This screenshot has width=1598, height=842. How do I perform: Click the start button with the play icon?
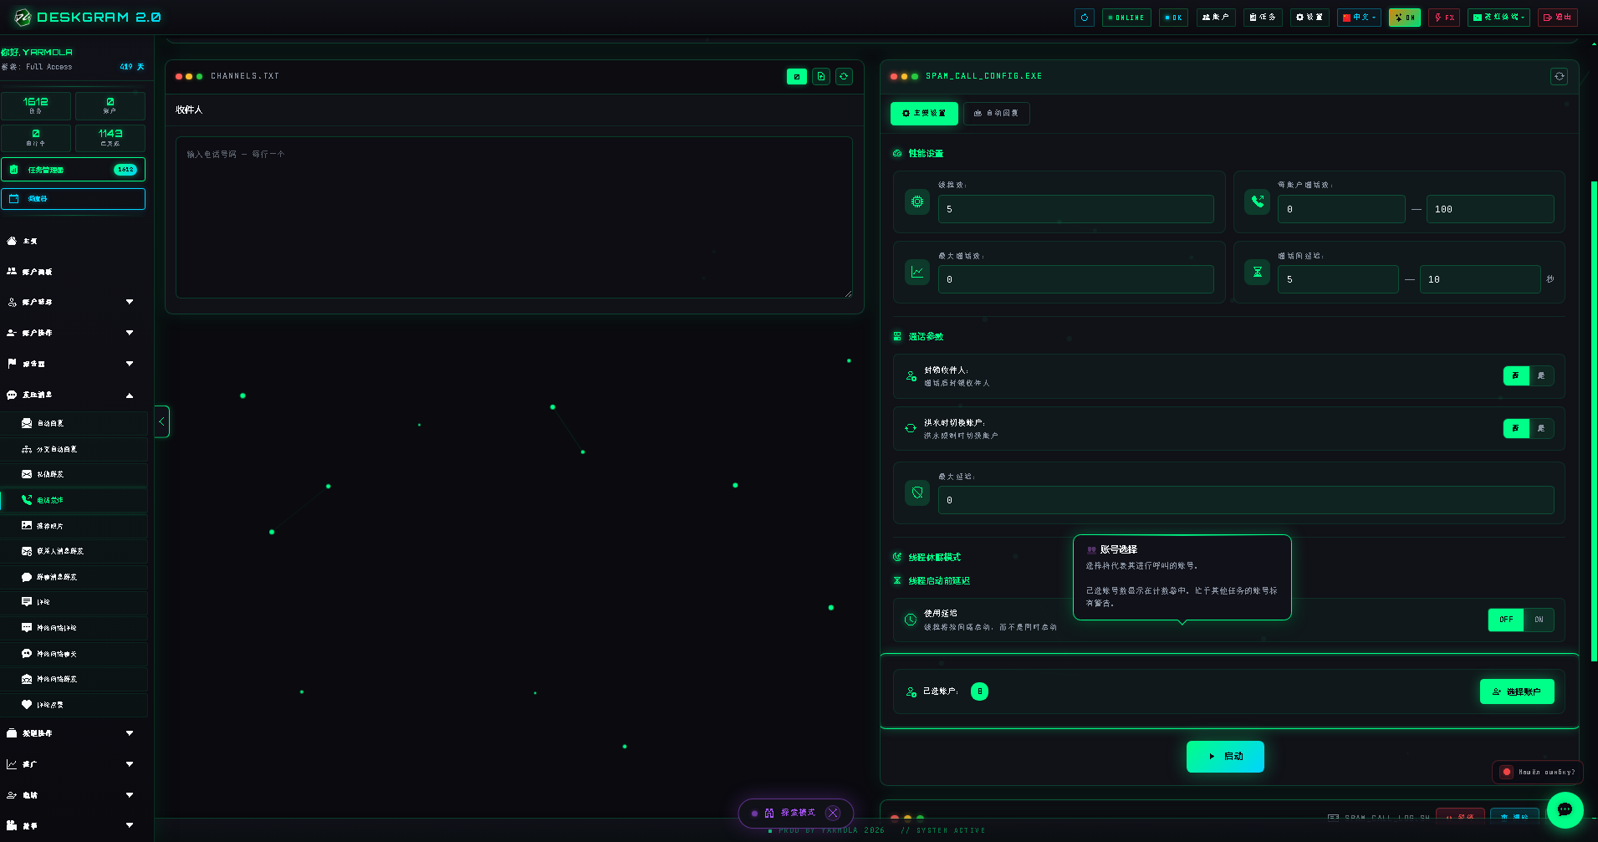[x=1225, y=757]
